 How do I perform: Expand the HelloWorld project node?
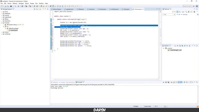pos(2,17)
